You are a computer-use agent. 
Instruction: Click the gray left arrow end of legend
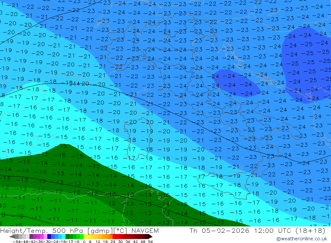[x=12, y=236]
